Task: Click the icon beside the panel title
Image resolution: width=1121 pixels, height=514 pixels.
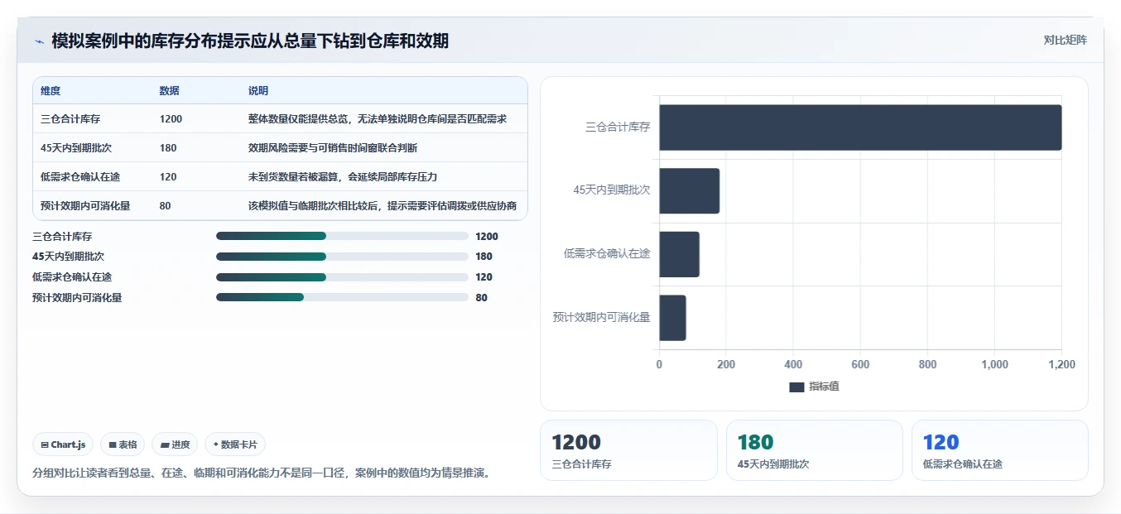Action: [39, 41]
